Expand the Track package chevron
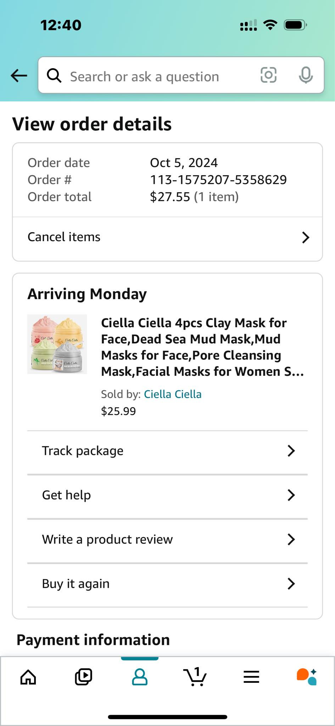 [291, 451]
